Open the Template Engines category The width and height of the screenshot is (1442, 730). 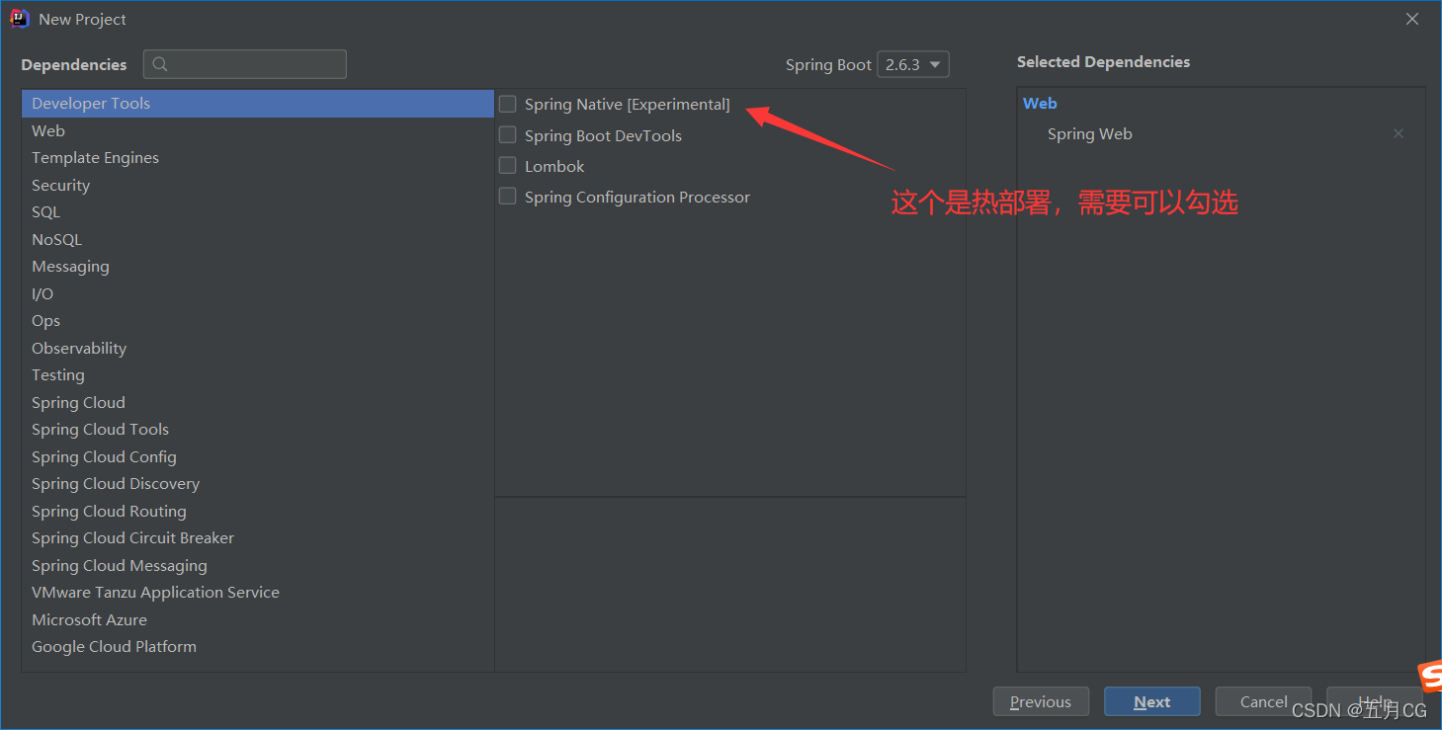[258, 158]
